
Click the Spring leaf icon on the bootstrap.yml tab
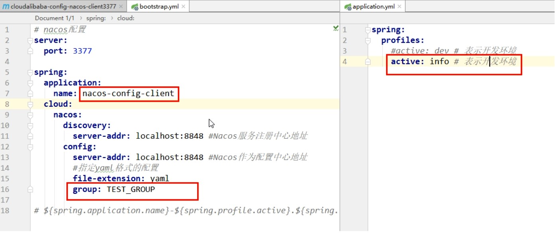click(x=134, y=7)
